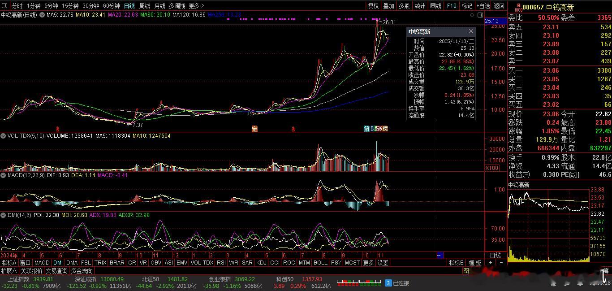Viewport: 612px width, 291px height.
Task: Switch to the 分时 chart period
Action: tap(17, 6)
